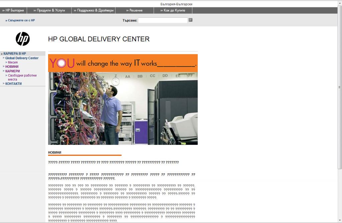Click the Свържете се с HP link
This screenshot has width=342, height=223.
point(20,20)
